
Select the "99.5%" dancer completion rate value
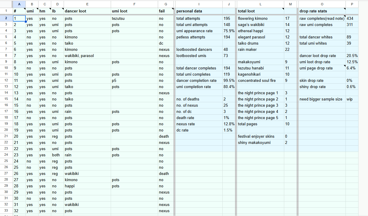[229, 81]
